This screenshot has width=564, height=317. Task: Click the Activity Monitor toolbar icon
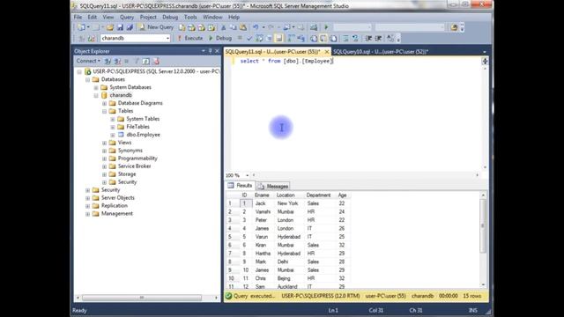tap(314, 27)
